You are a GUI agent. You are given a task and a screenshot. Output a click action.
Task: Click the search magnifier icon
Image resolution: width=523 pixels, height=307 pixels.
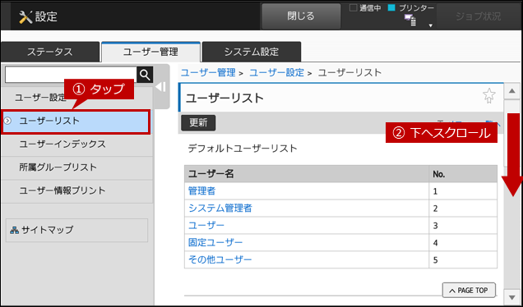tap(145, 75)
